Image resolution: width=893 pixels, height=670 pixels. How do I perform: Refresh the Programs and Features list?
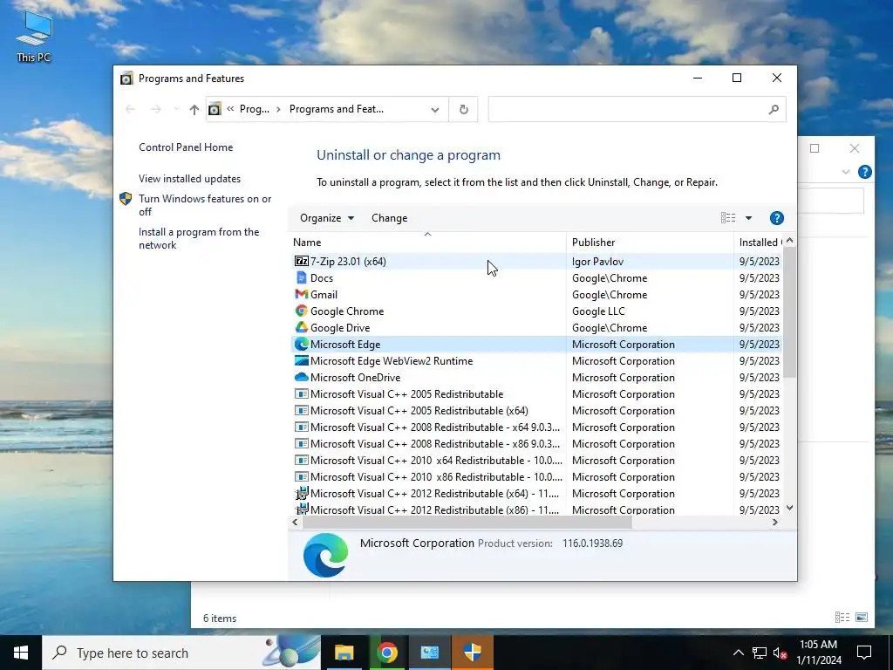coord(464,109)
